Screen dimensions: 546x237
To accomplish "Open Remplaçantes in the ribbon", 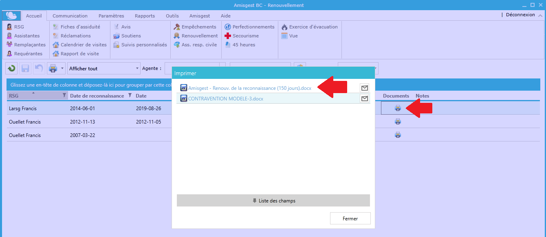I will [26, 45].
